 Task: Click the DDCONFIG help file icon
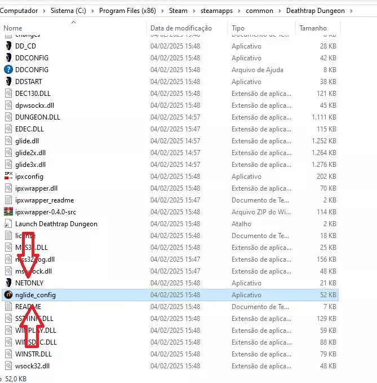[x=8, y=69]
